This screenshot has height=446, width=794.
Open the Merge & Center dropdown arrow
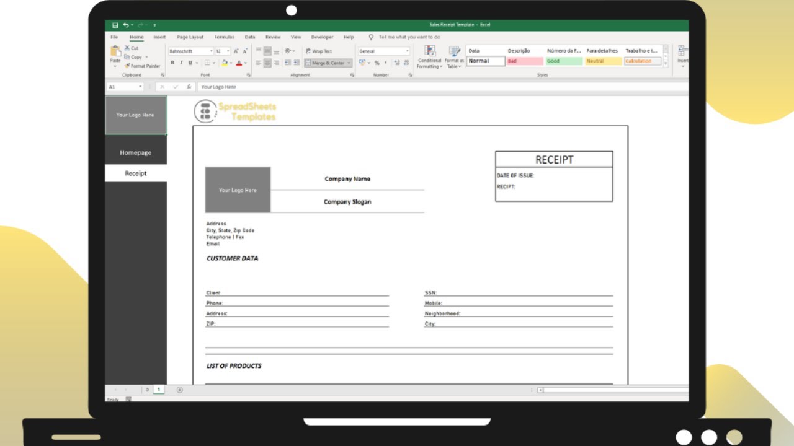pyautogui.click(x=349, y=63)
